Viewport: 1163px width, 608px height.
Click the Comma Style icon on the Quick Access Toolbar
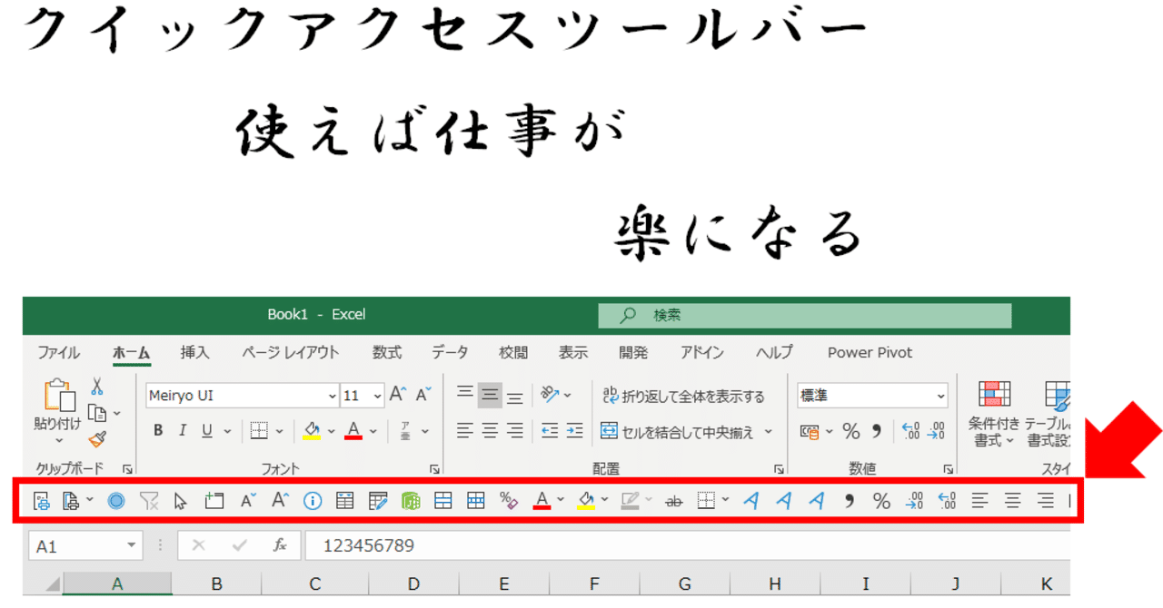[x=849, y=499]
